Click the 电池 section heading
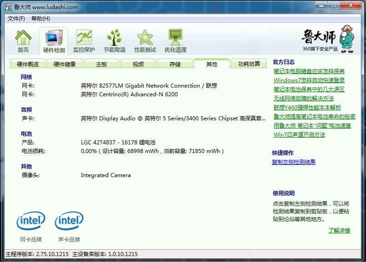 tap(26, 134)
